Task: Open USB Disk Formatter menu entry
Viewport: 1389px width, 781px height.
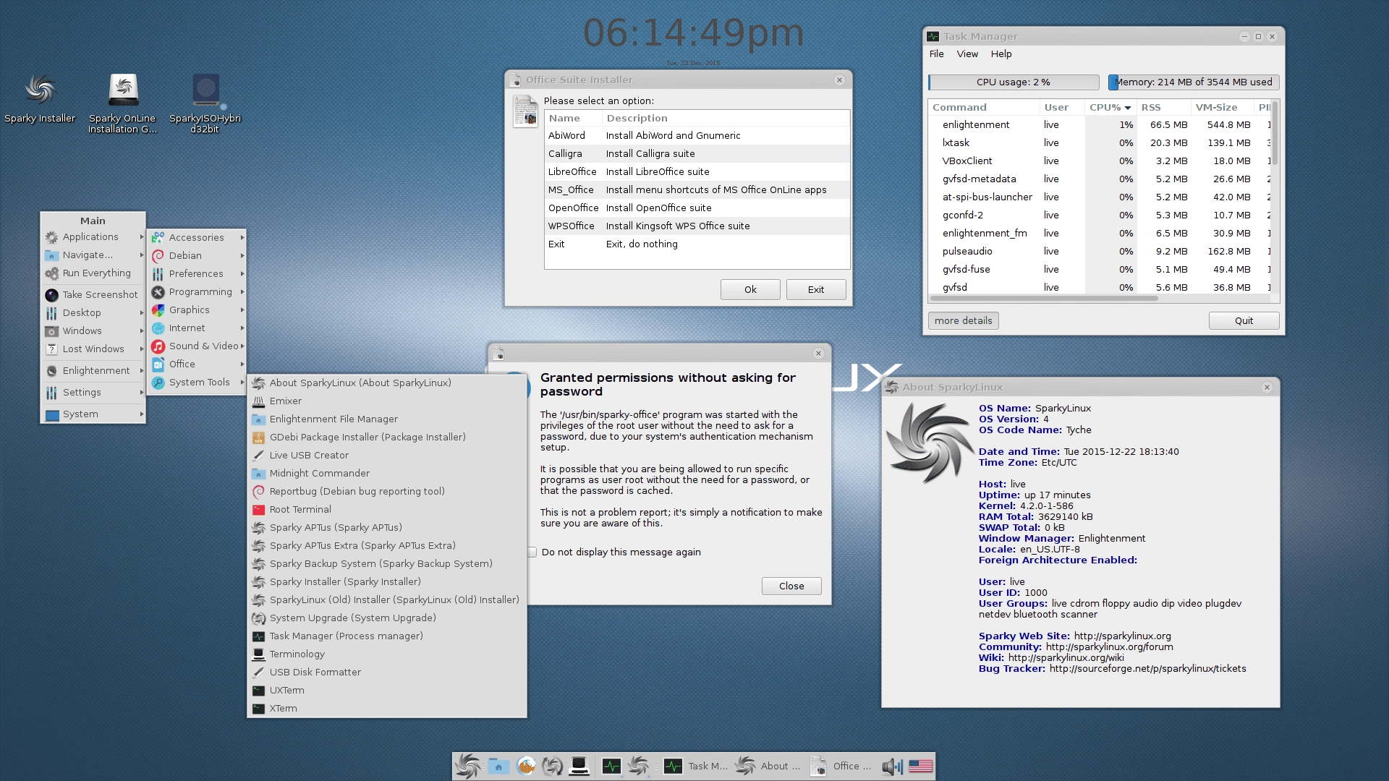Action: click(x=387, y=672)
